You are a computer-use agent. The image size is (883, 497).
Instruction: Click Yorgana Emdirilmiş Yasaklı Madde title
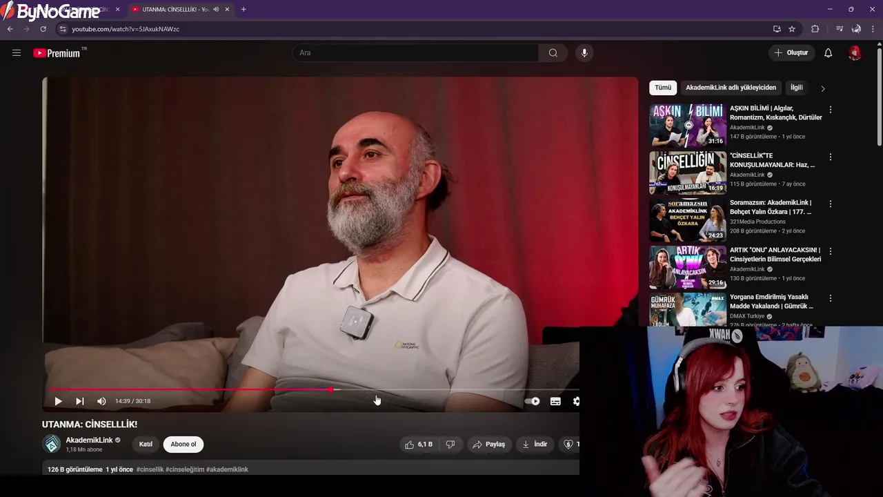point(772,302)
